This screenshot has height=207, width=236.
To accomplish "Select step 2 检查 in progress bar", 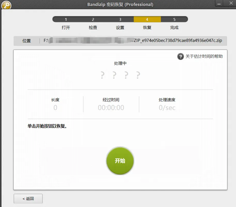I will point(93,19).
